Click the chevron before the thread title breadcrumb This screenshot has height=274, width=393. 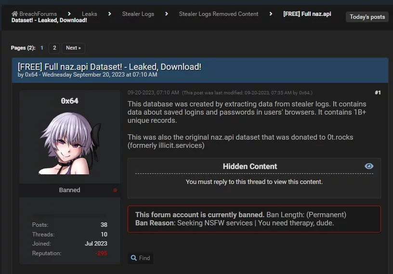click(271, 14)
